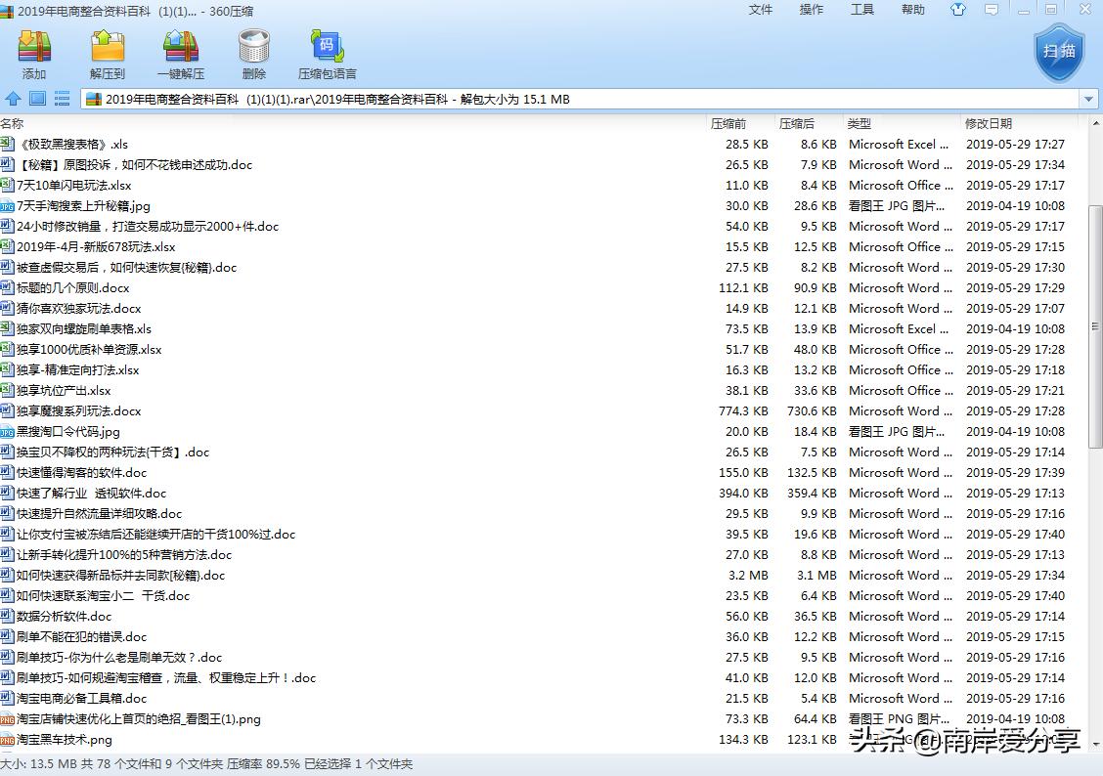The image size is (1103, 776).
Task: Select file 独享魔搜系列玩法.docx
Action: click(79, 411)
